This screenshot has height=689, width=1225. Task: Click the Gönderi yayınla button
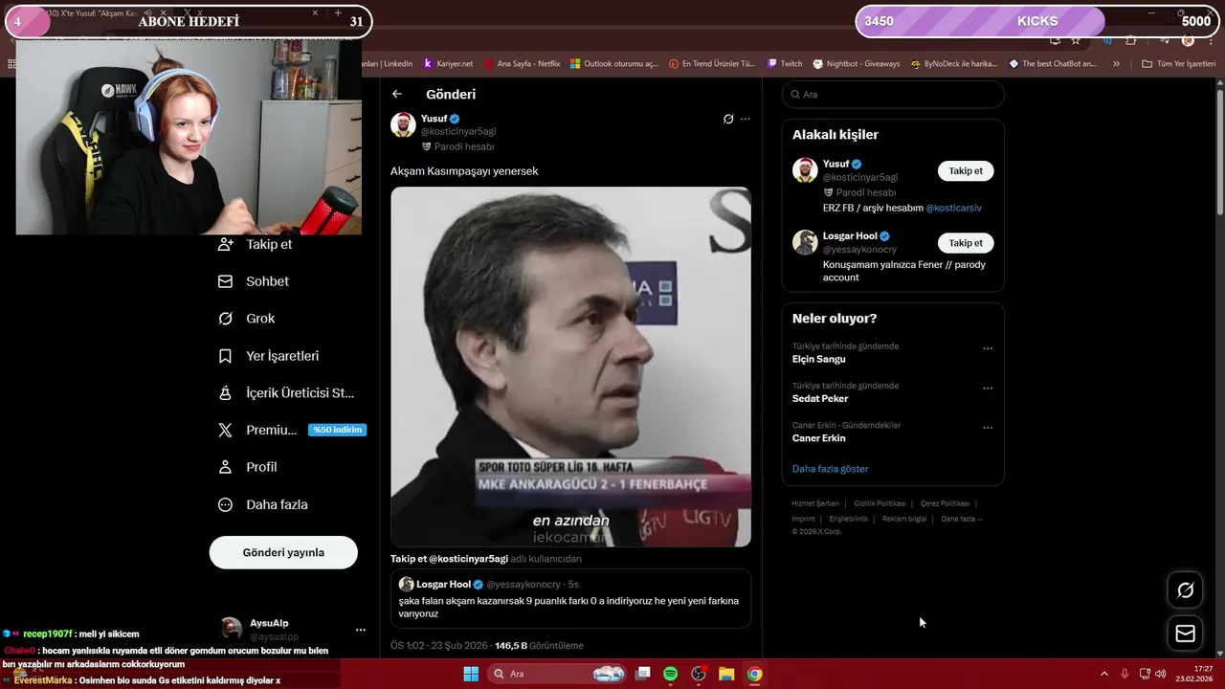click(x=283, y=552)
